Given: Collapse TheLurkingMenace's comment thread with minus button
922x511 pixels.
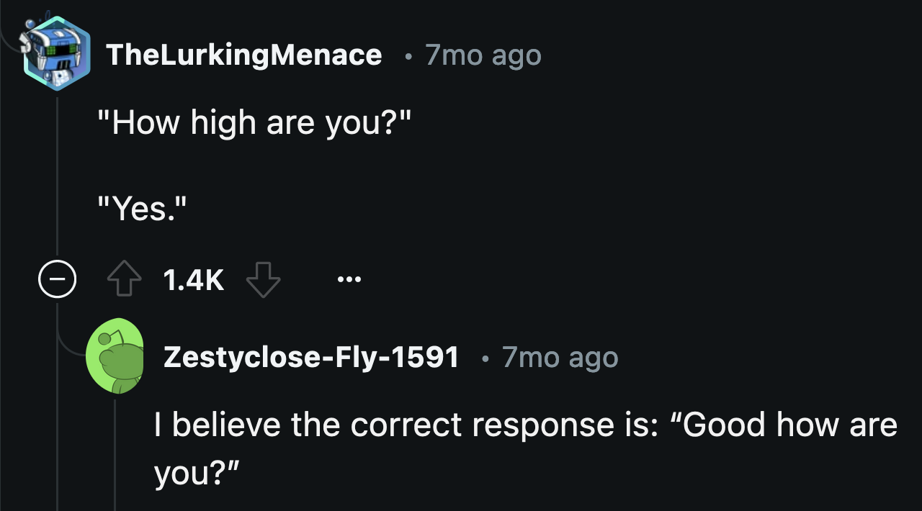Looking at the screenshot, I should 58,280.
